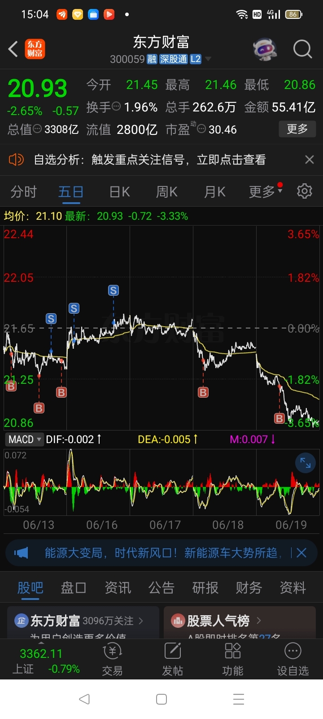323x719 pixels.
Task: Switch to the 日K chart tab
Action: 119,192
